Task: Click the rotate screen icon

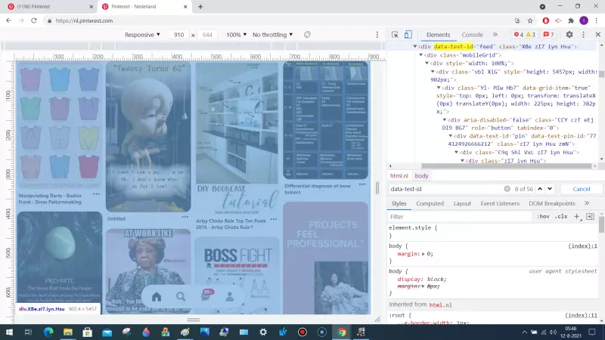Action: tap(308, 35)
